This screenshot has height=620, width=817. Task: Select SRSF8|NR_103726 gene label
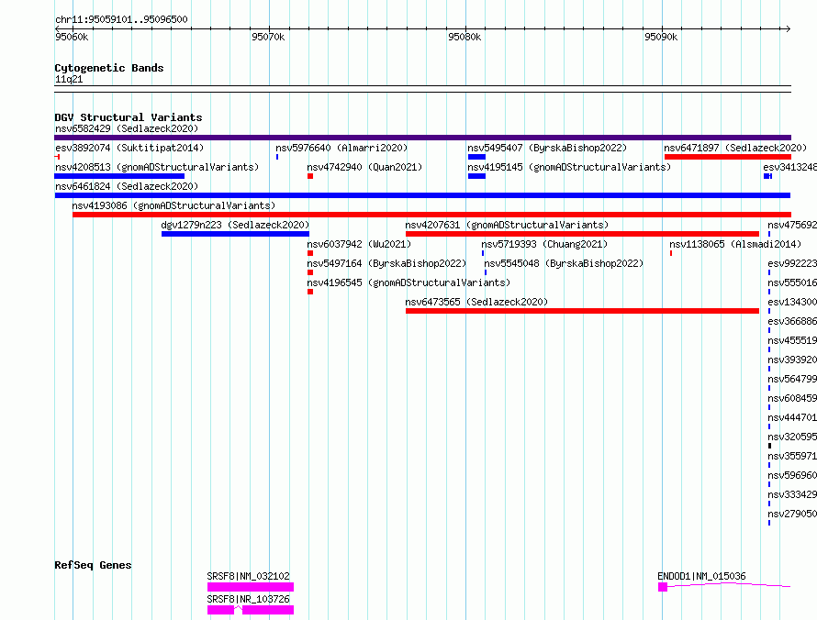tap(248, 599)
